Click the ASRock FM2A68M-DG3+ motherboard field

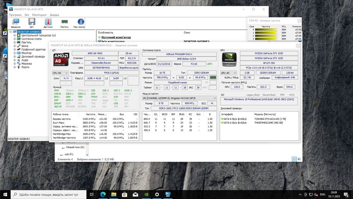click(179, 54)
